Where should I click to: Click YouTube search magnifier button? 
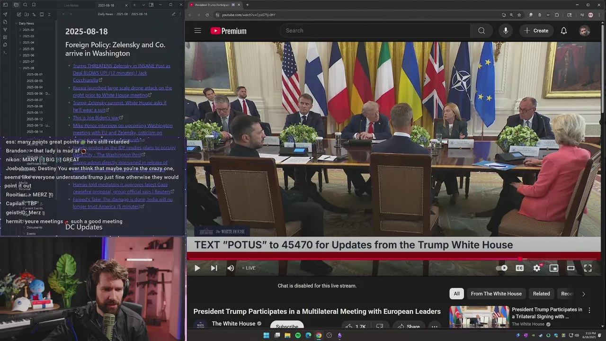tap(481, 30)
